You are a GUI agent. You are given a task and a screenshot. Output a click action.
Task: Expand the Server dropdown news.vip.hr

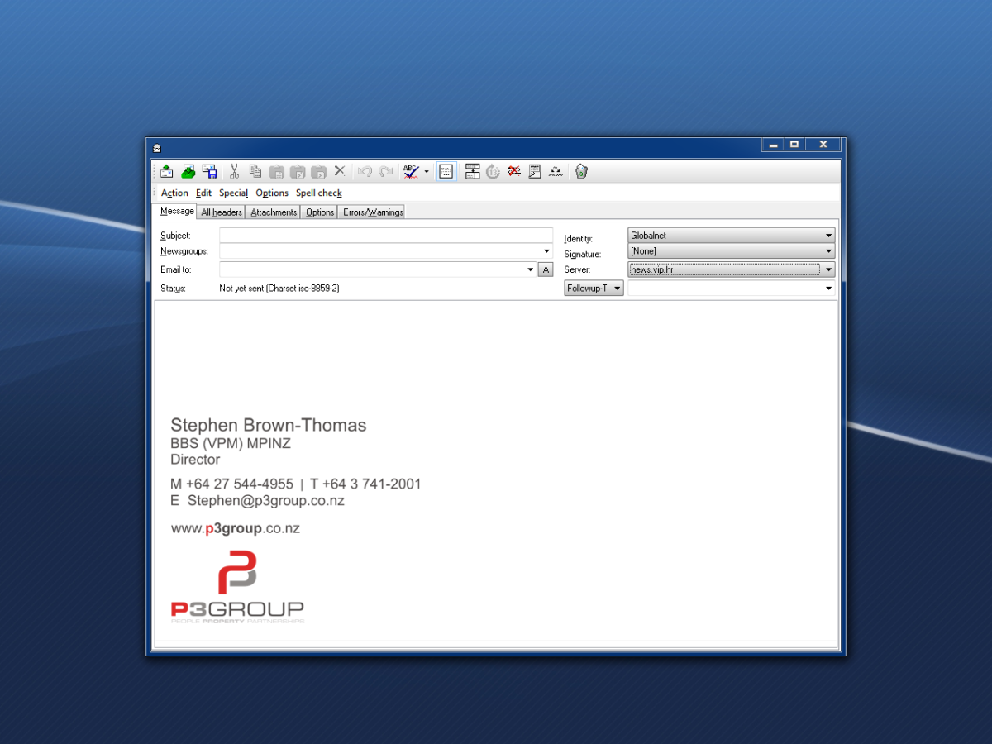coord(732,269)
